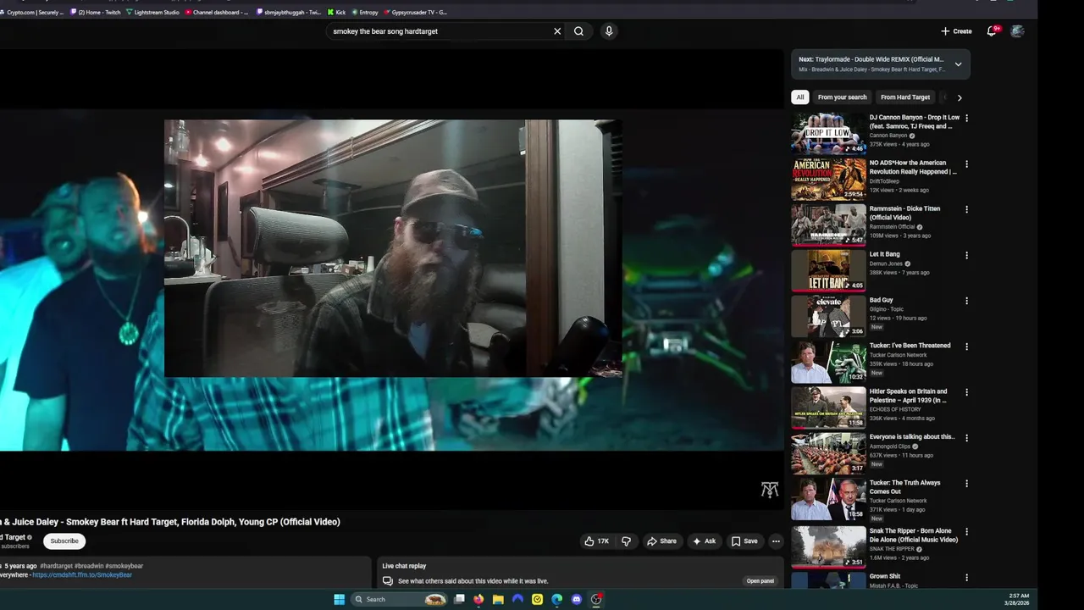Open the Create menu
Screen dimensions: 1084x610
tap(956, 31)
